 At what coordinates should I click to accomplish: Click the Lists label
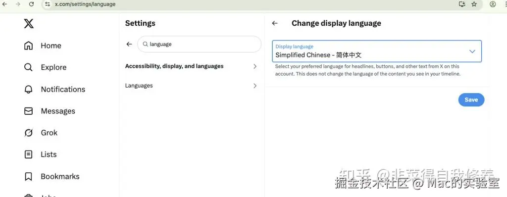[49, 154]
